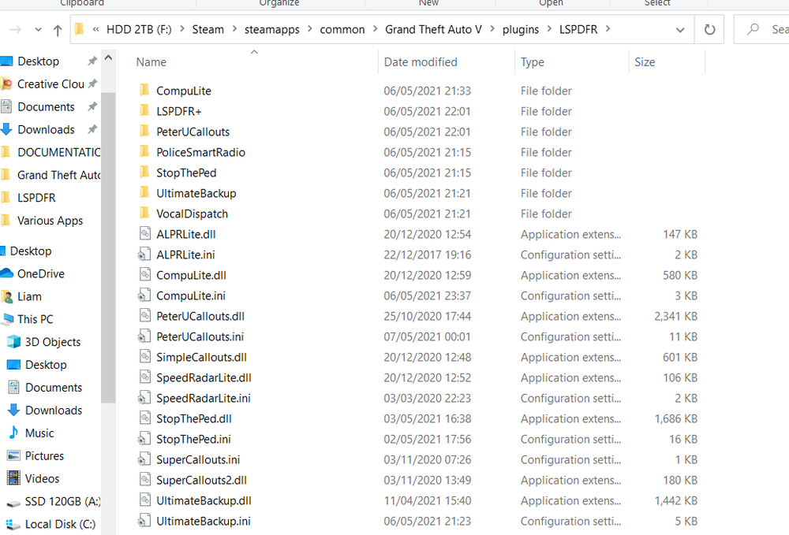789x535 pixels.
Task: Click the StopThePed.dll file icon
Action: click(145, 419)
